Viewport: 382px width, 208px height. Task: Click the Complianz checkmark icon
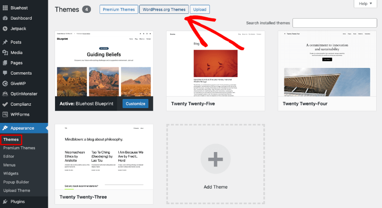pos(5,104)
